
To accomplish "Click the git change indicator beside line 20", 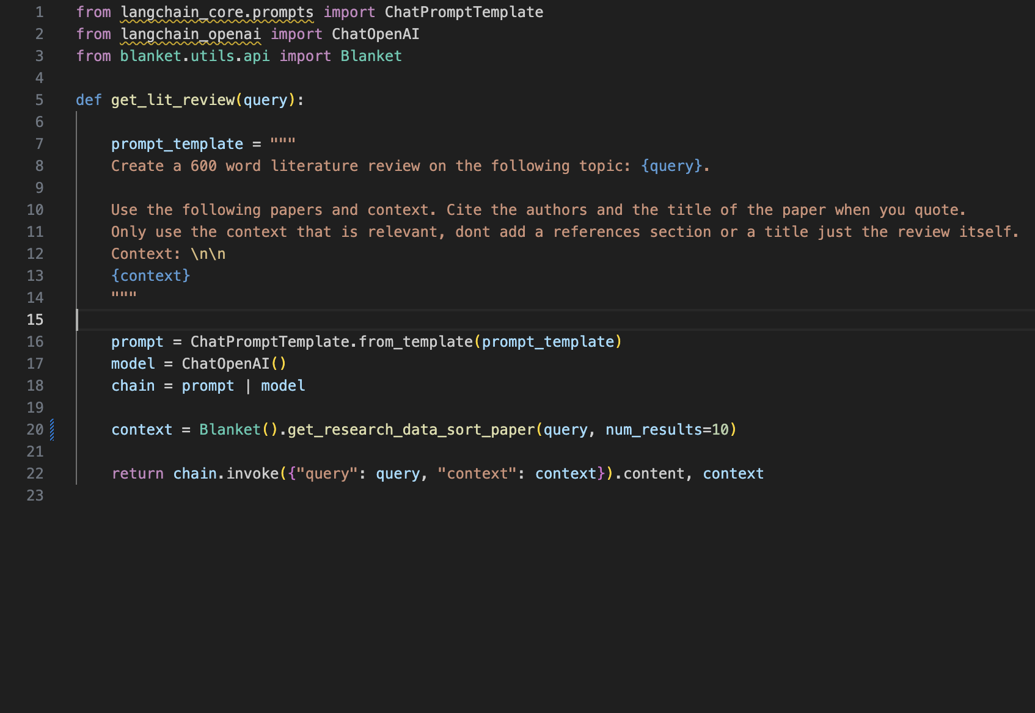I will tap(53, 429).
